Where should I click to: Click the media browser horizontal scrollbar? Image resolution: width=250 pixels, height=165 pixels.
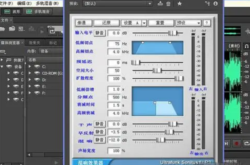coord(45,155)
